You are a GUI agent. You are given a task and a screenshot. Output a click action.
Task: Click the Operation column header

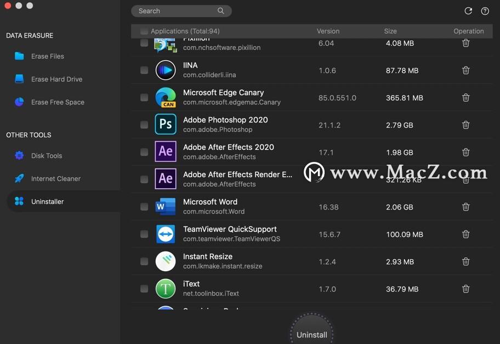(468, 31)
